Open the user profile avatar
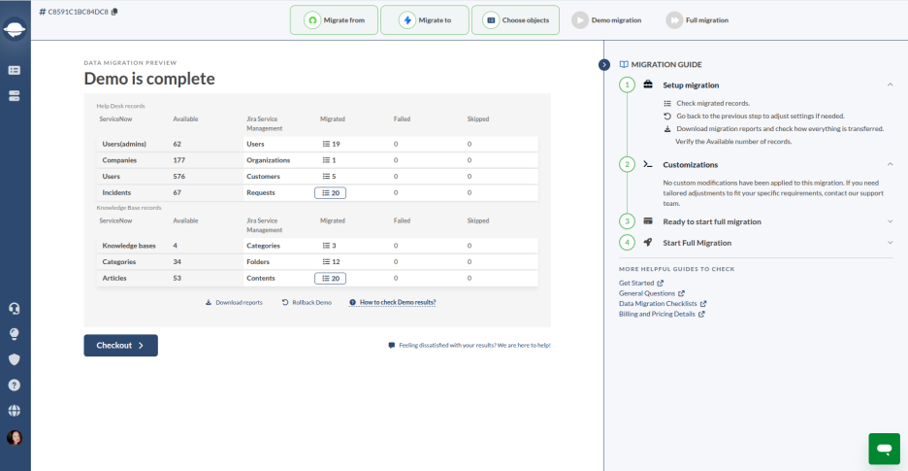This screenshot has width=908, height=471. (15, 437)
